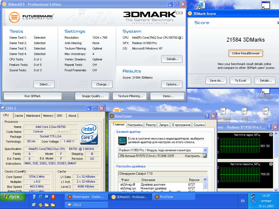The image size is (279, 209).
Task: Click the Run 3DMark button
Action: 33,96
